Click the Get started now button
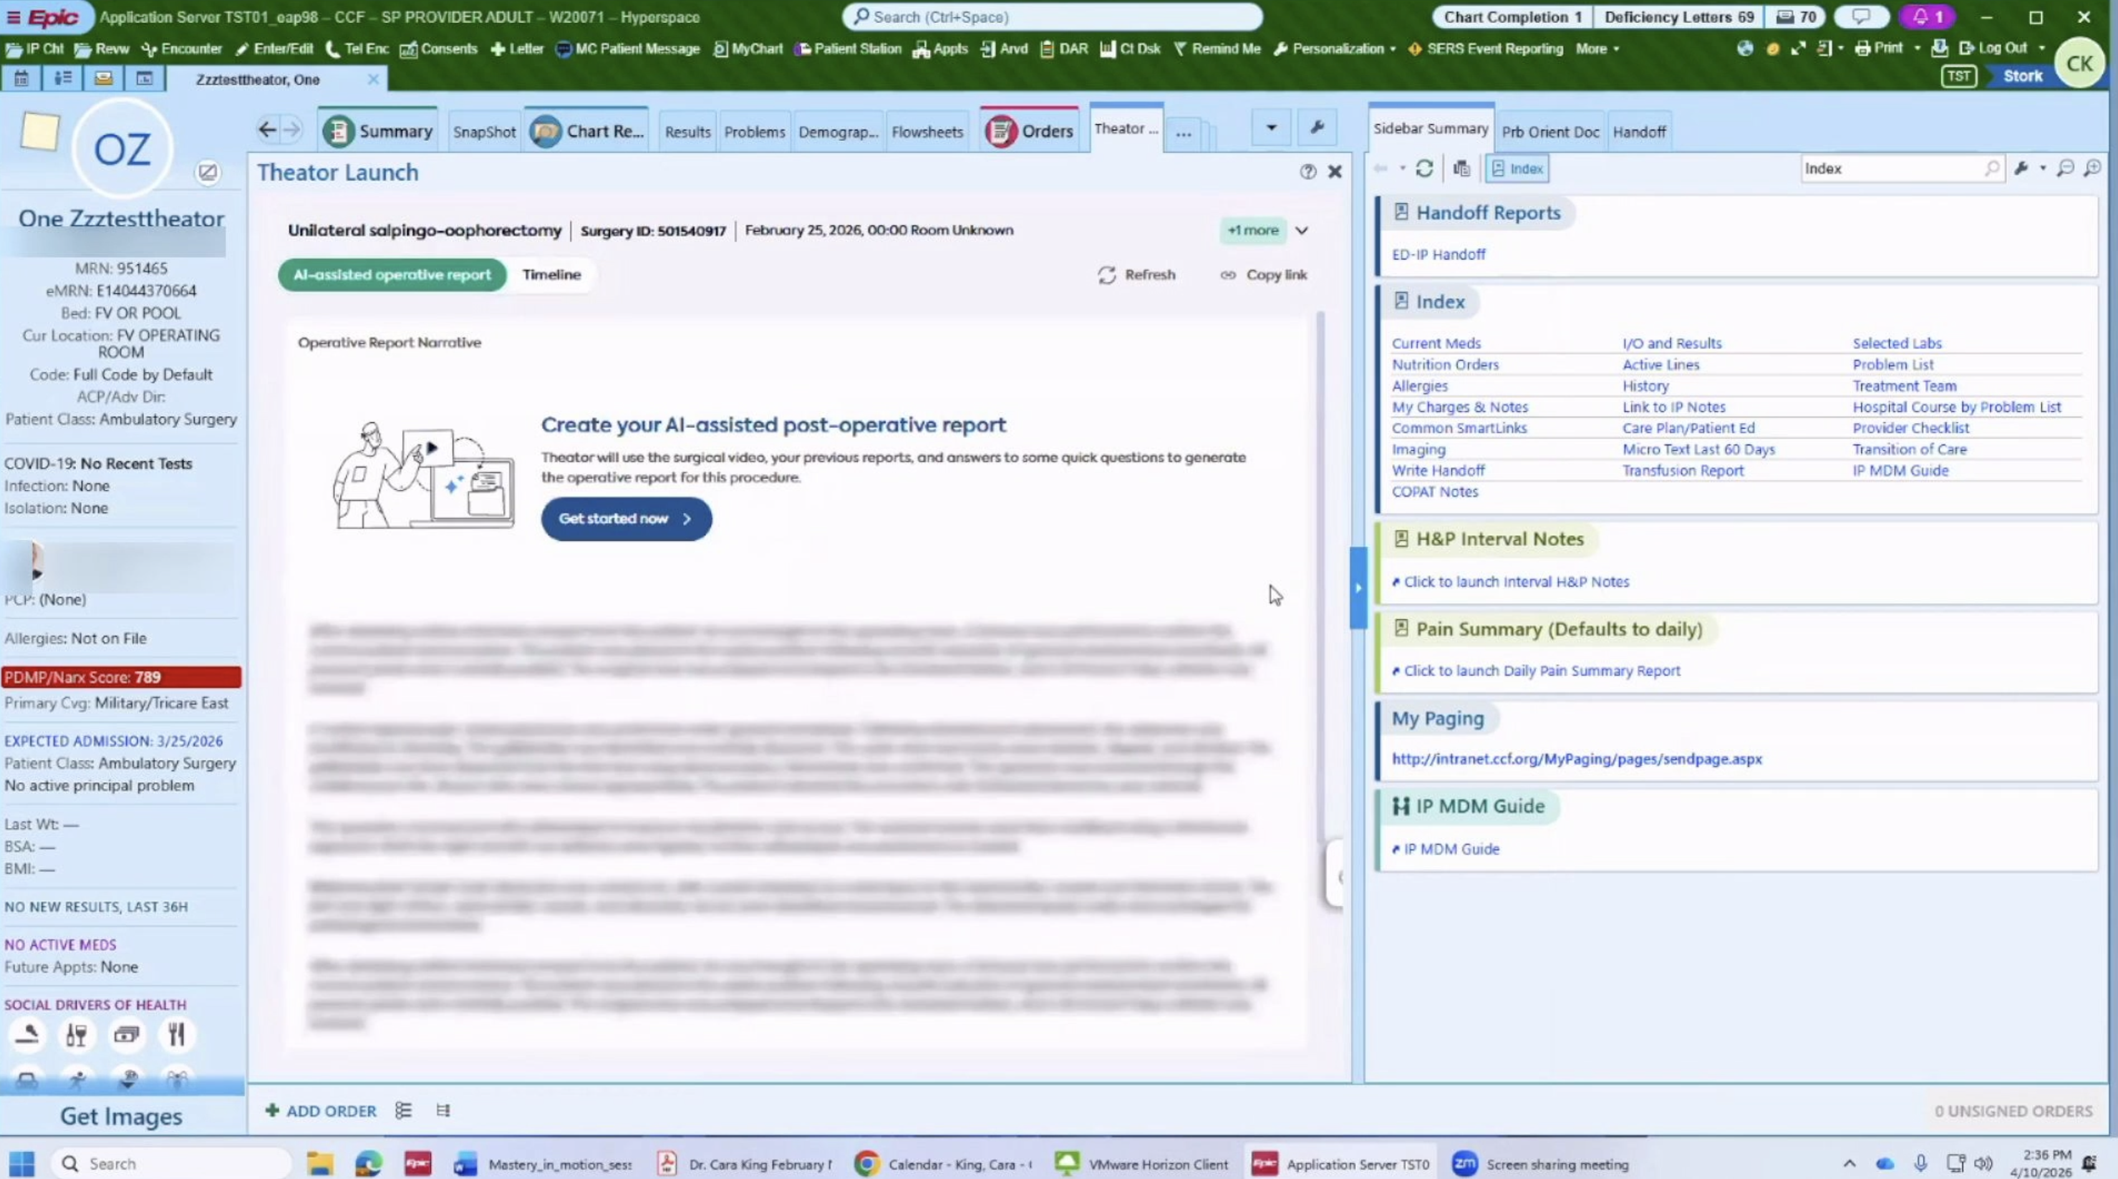This screenshot has width=2118, height=1179. (x=626, y=519)
